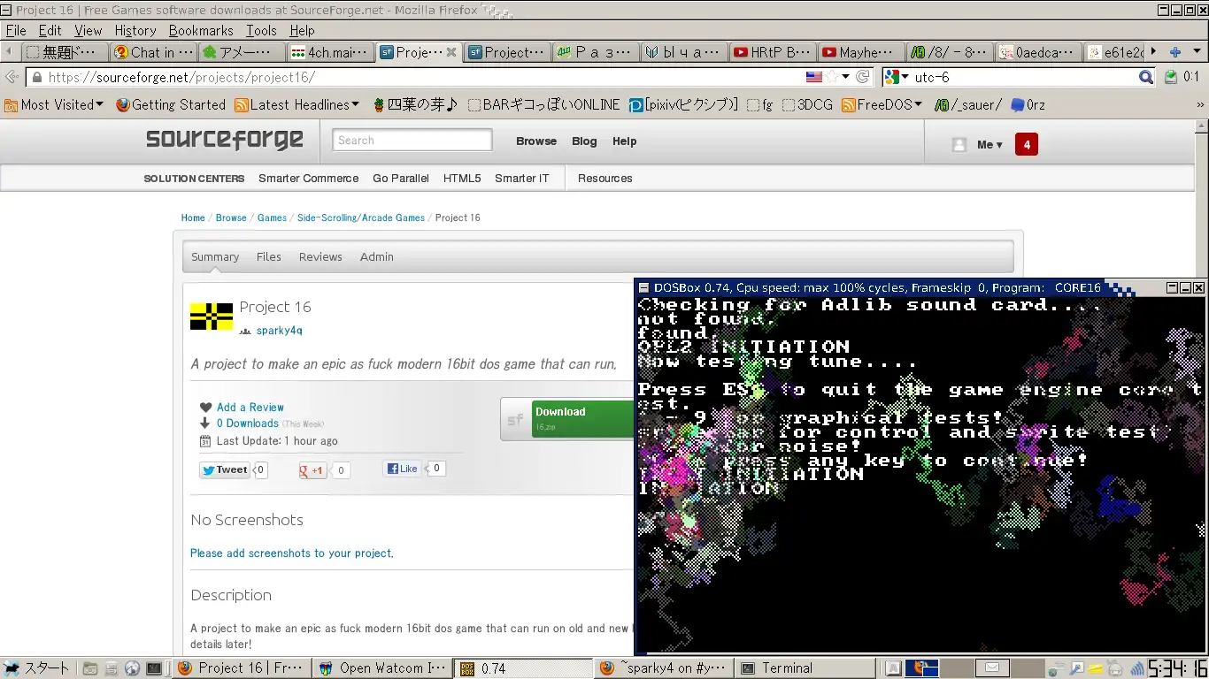Click the Getting Started bookmark
This screenshot has height=679, width=1209.
pyautogui.click(x=171, y=104)
